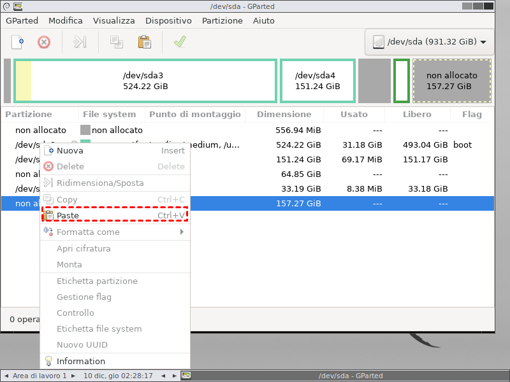Click the GParted app icon in title bar
Image resolution: width=510 pixels, height=382 pixels.
tap(18, 6)
